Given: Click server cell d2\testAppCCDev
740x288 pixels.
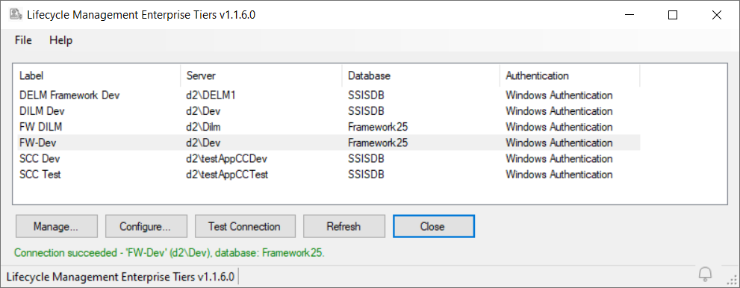Looking at the screenshot, I should pos(226,159).
